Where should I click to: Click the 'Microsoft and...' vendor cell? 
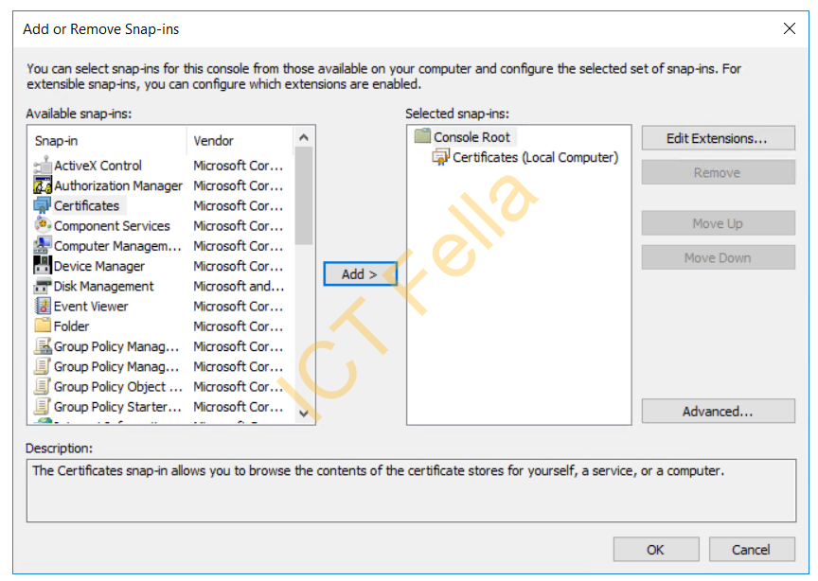tap(239, 286)
